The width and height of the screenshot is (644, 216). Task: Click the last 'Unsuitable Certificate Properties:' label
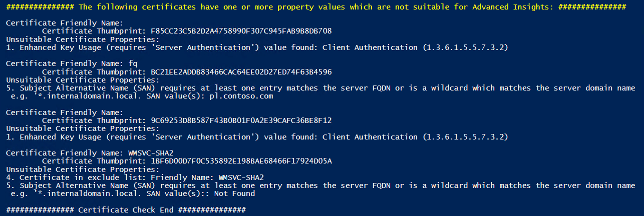(83, 169)
